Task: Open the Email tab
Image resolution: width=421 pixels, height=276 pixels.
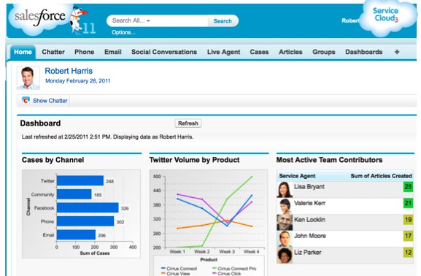Action: (113, 52)
